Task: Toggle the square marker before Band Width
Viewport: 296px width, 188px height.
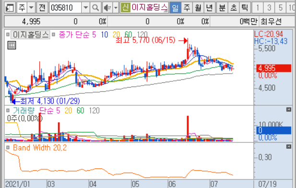Action: 8,147
